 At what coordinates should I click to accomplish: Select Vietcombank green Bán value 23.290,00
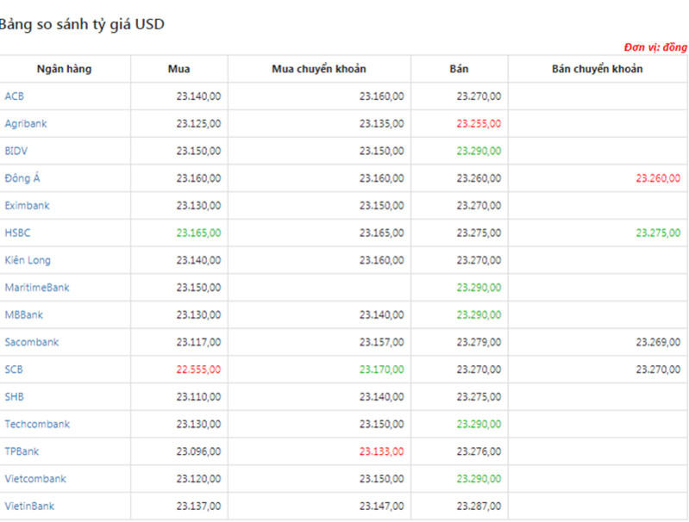479,479
